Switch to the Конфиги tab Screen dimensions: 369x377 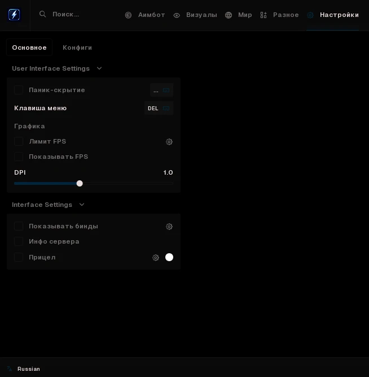[x=77, y=47]
